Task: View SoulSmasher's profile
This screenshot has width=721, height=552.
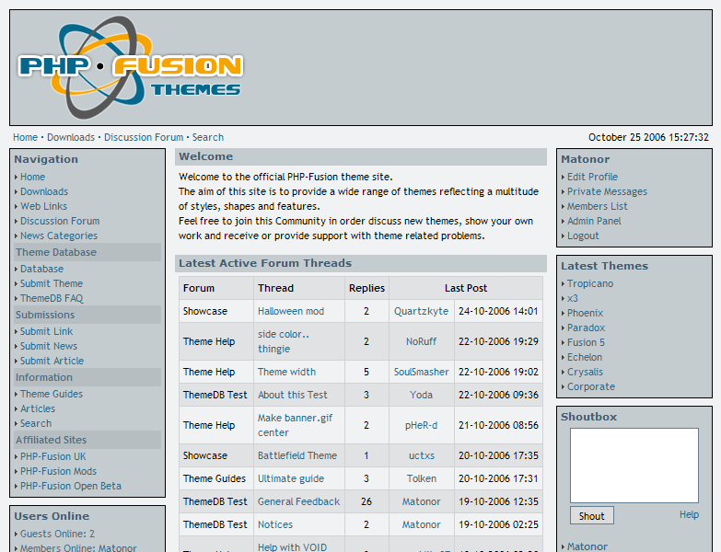Action: [x=421, y=372]
